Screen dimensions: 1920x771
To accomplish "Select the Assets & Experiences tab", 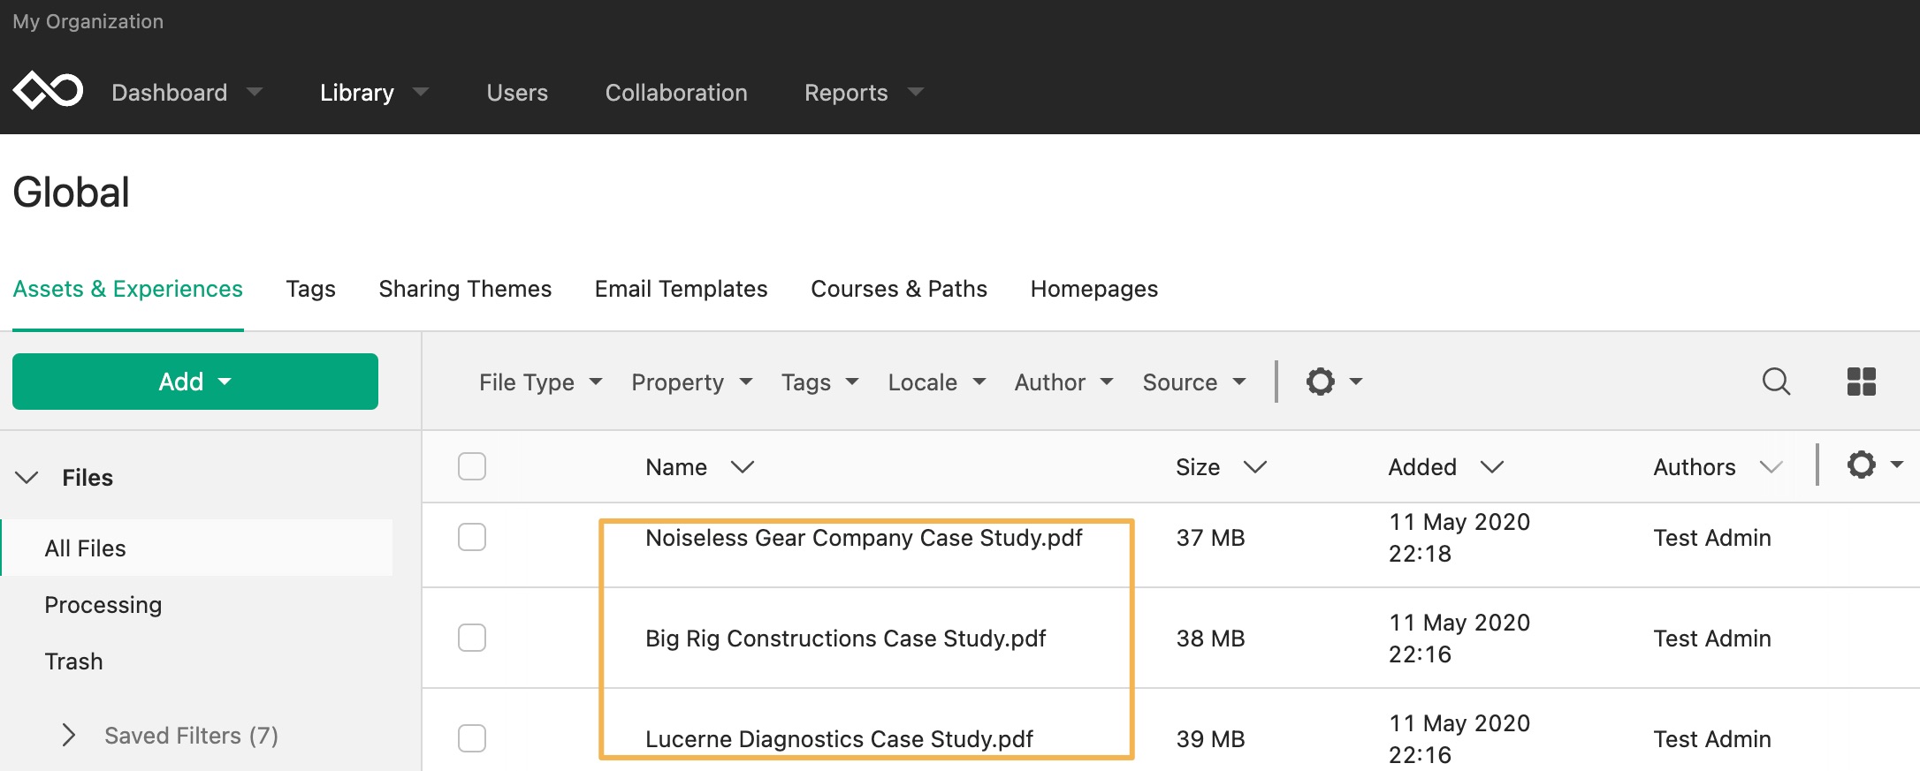I will tap(127, 289).
